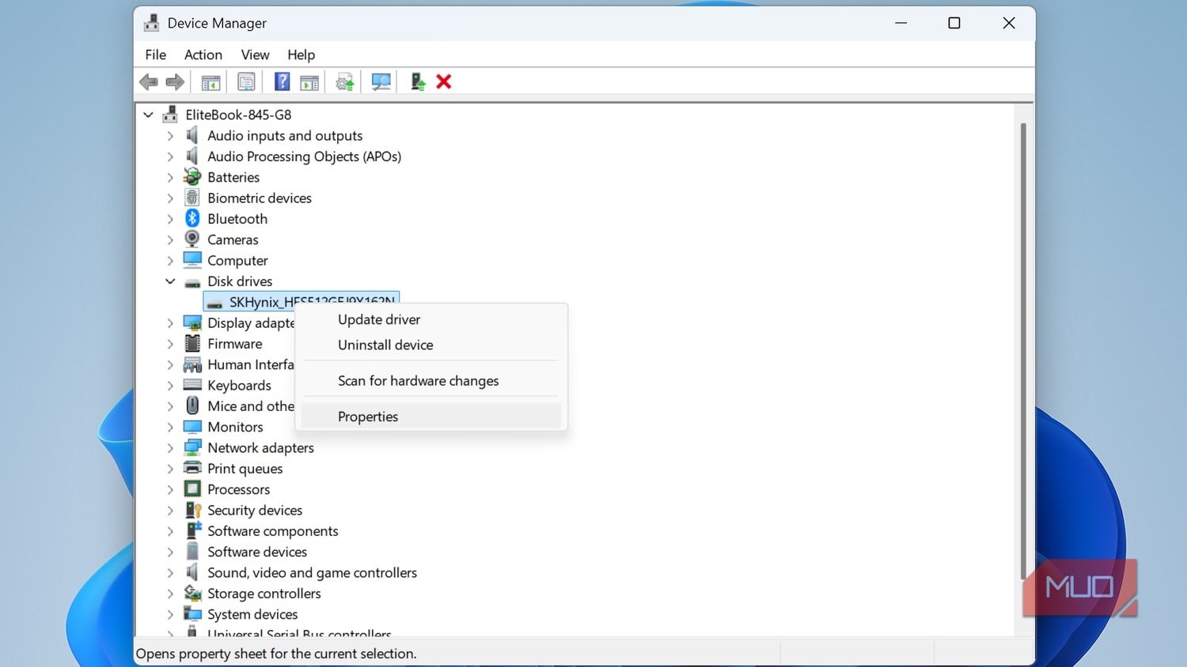The image size is (1187, 667).
Task: Click the Cameras webcam icon
Action: (x=192, y=239)
